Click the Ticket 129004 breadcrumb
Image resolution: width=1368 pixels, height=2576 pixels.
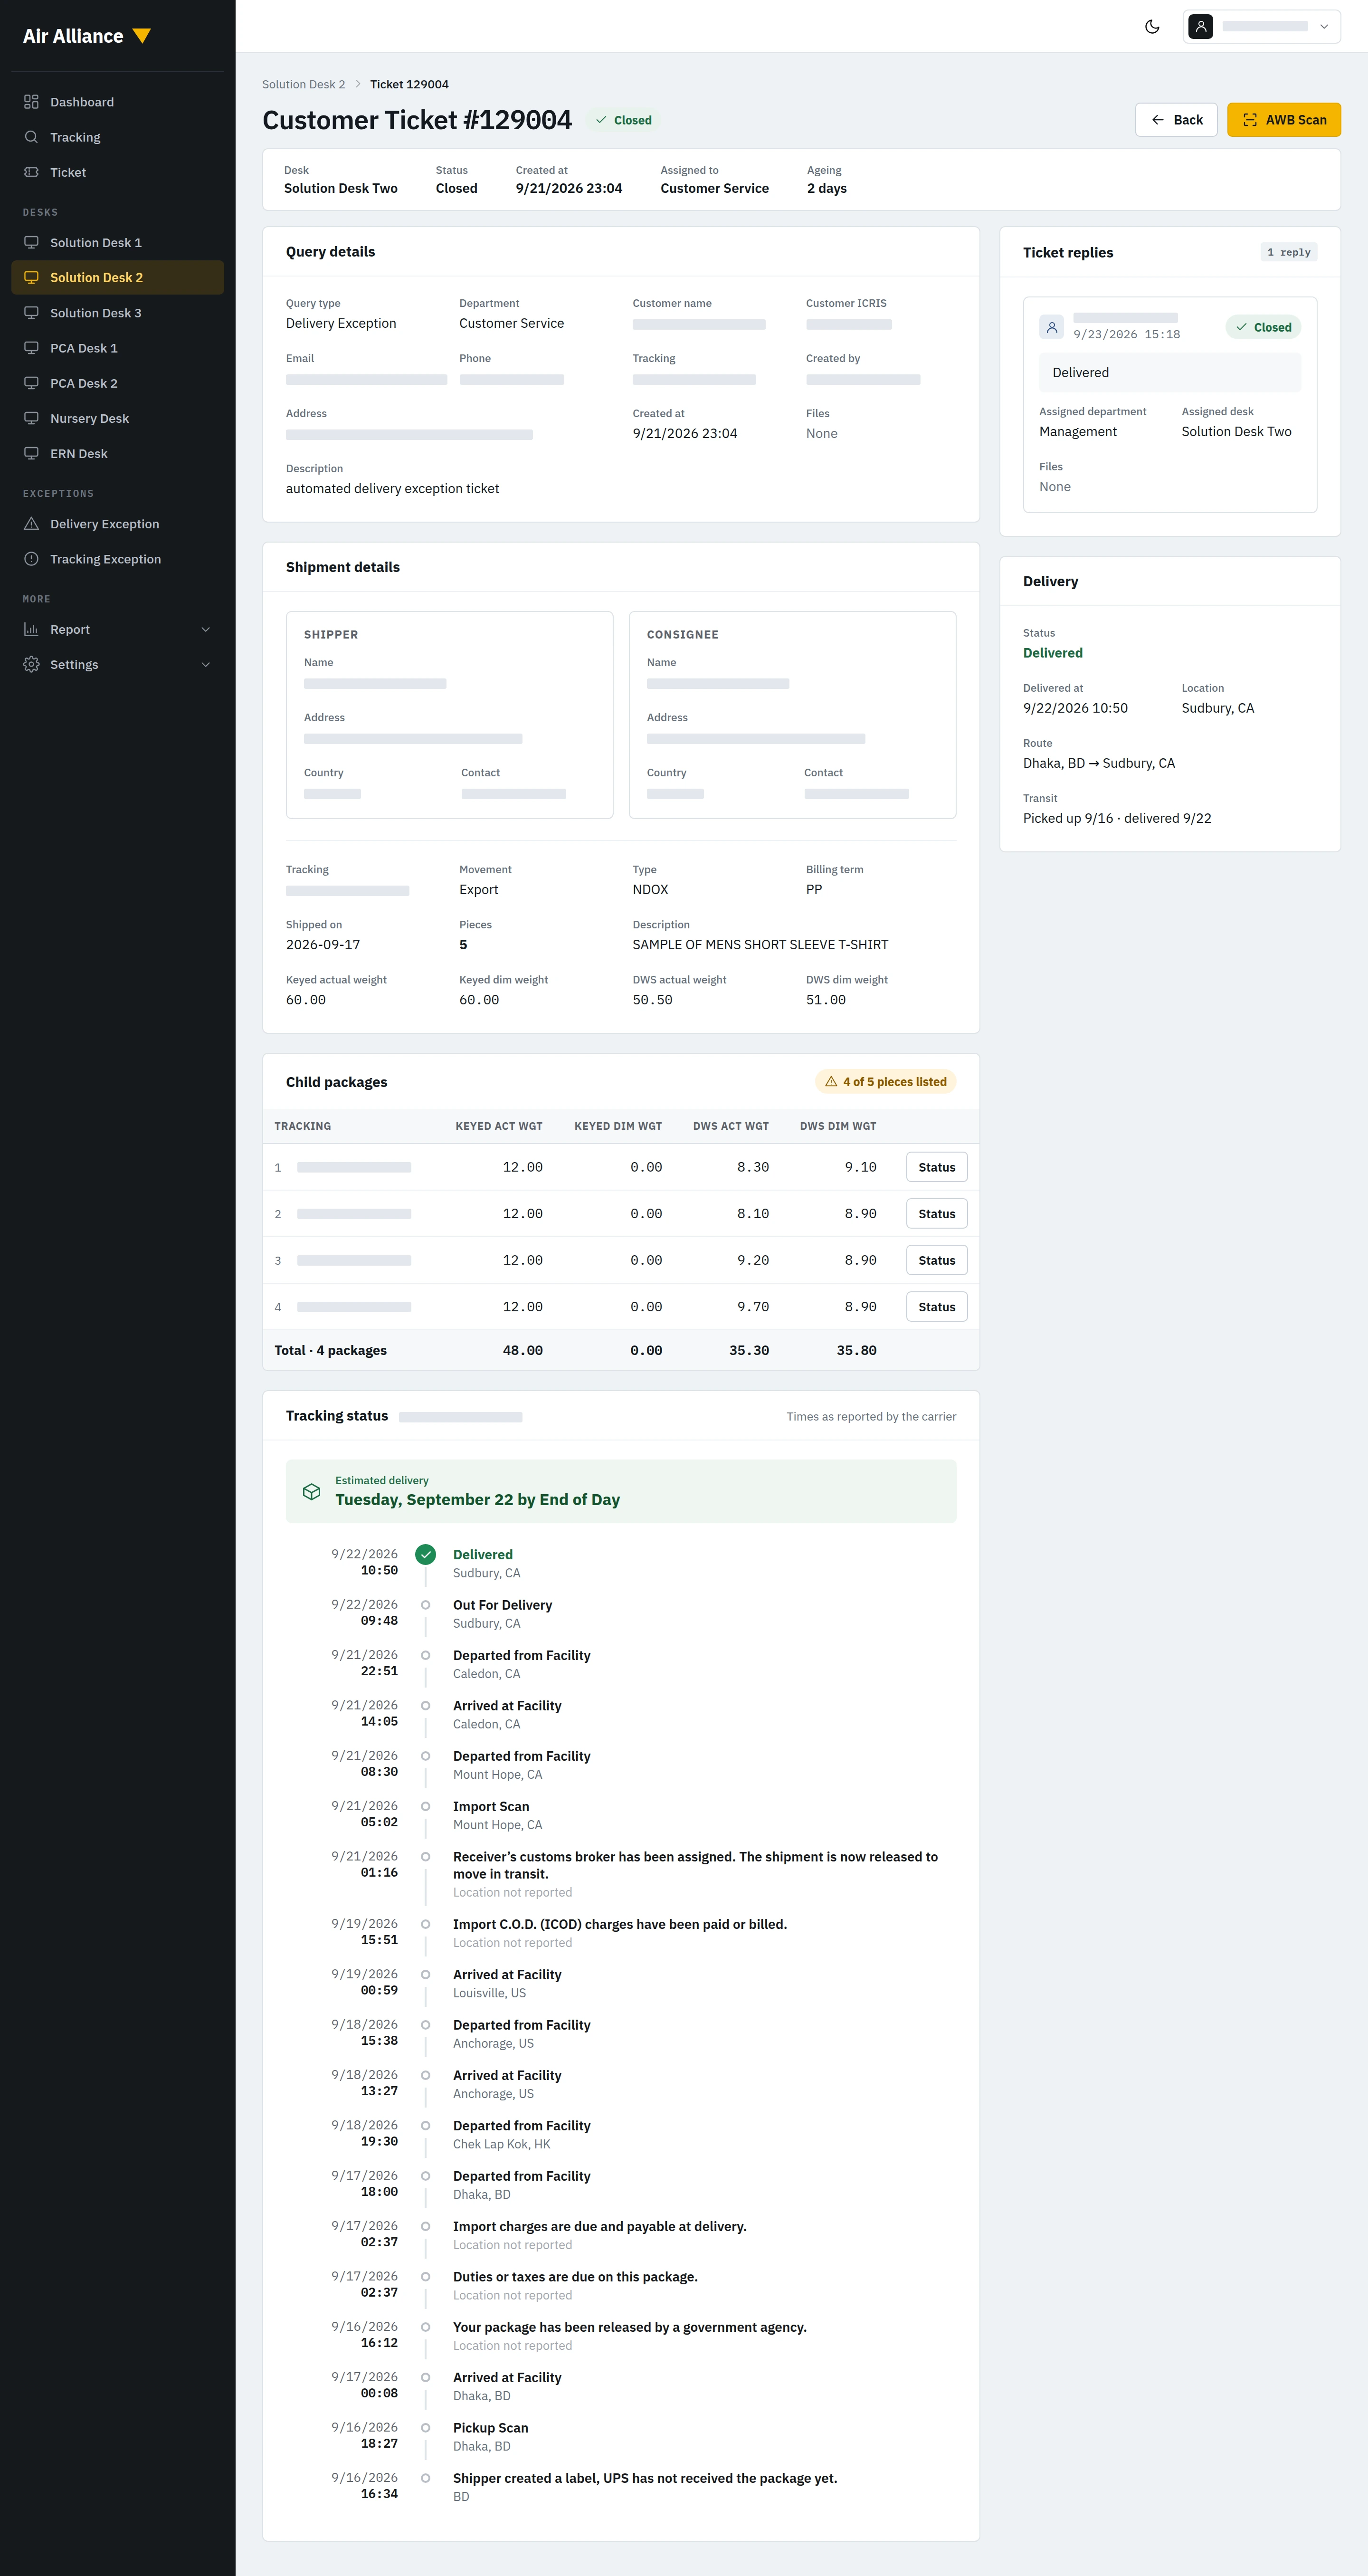click(x=409, y=84)
